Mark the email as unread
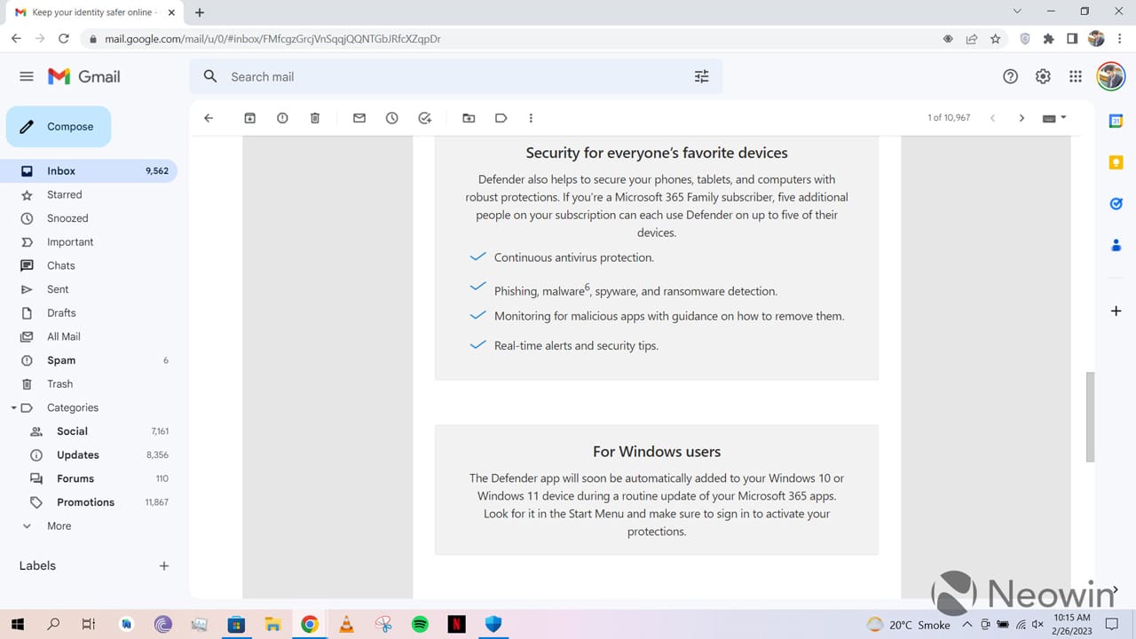The width and height of the screenshot is (1136, 639). (359, 118)
